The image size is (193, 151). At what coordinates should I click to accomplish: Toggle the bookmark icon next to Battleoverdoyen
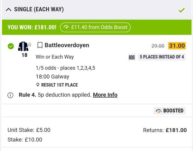coord(40,45)
